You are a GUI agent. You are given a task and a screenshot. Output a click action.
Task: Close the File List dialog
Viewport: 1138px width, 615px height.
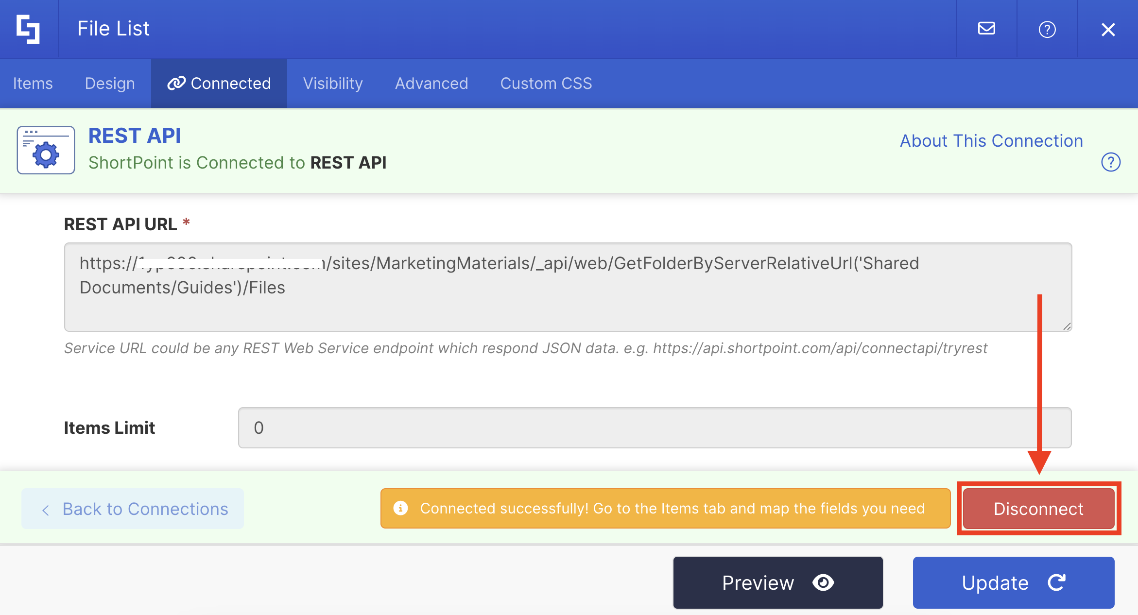1108,30
